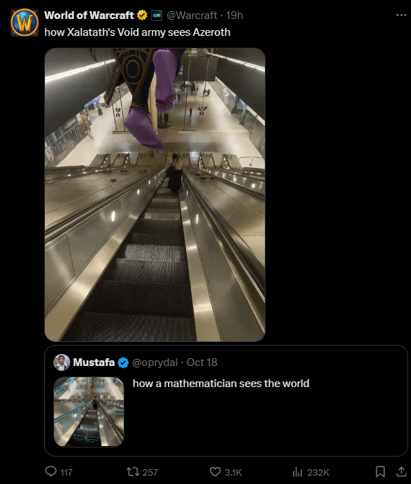The height and width of the screenshot is (484, 411).
Task: Open the World of Warcraft profile avatar
Action: pyautogui.click(x=25, y=22)
